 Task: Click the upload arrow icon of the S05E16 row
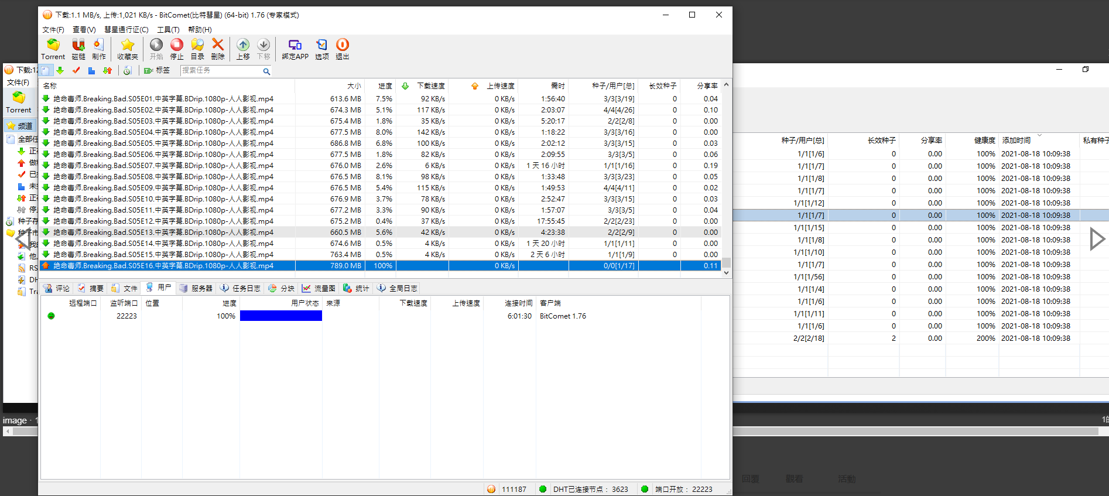[x=46, y=265]
